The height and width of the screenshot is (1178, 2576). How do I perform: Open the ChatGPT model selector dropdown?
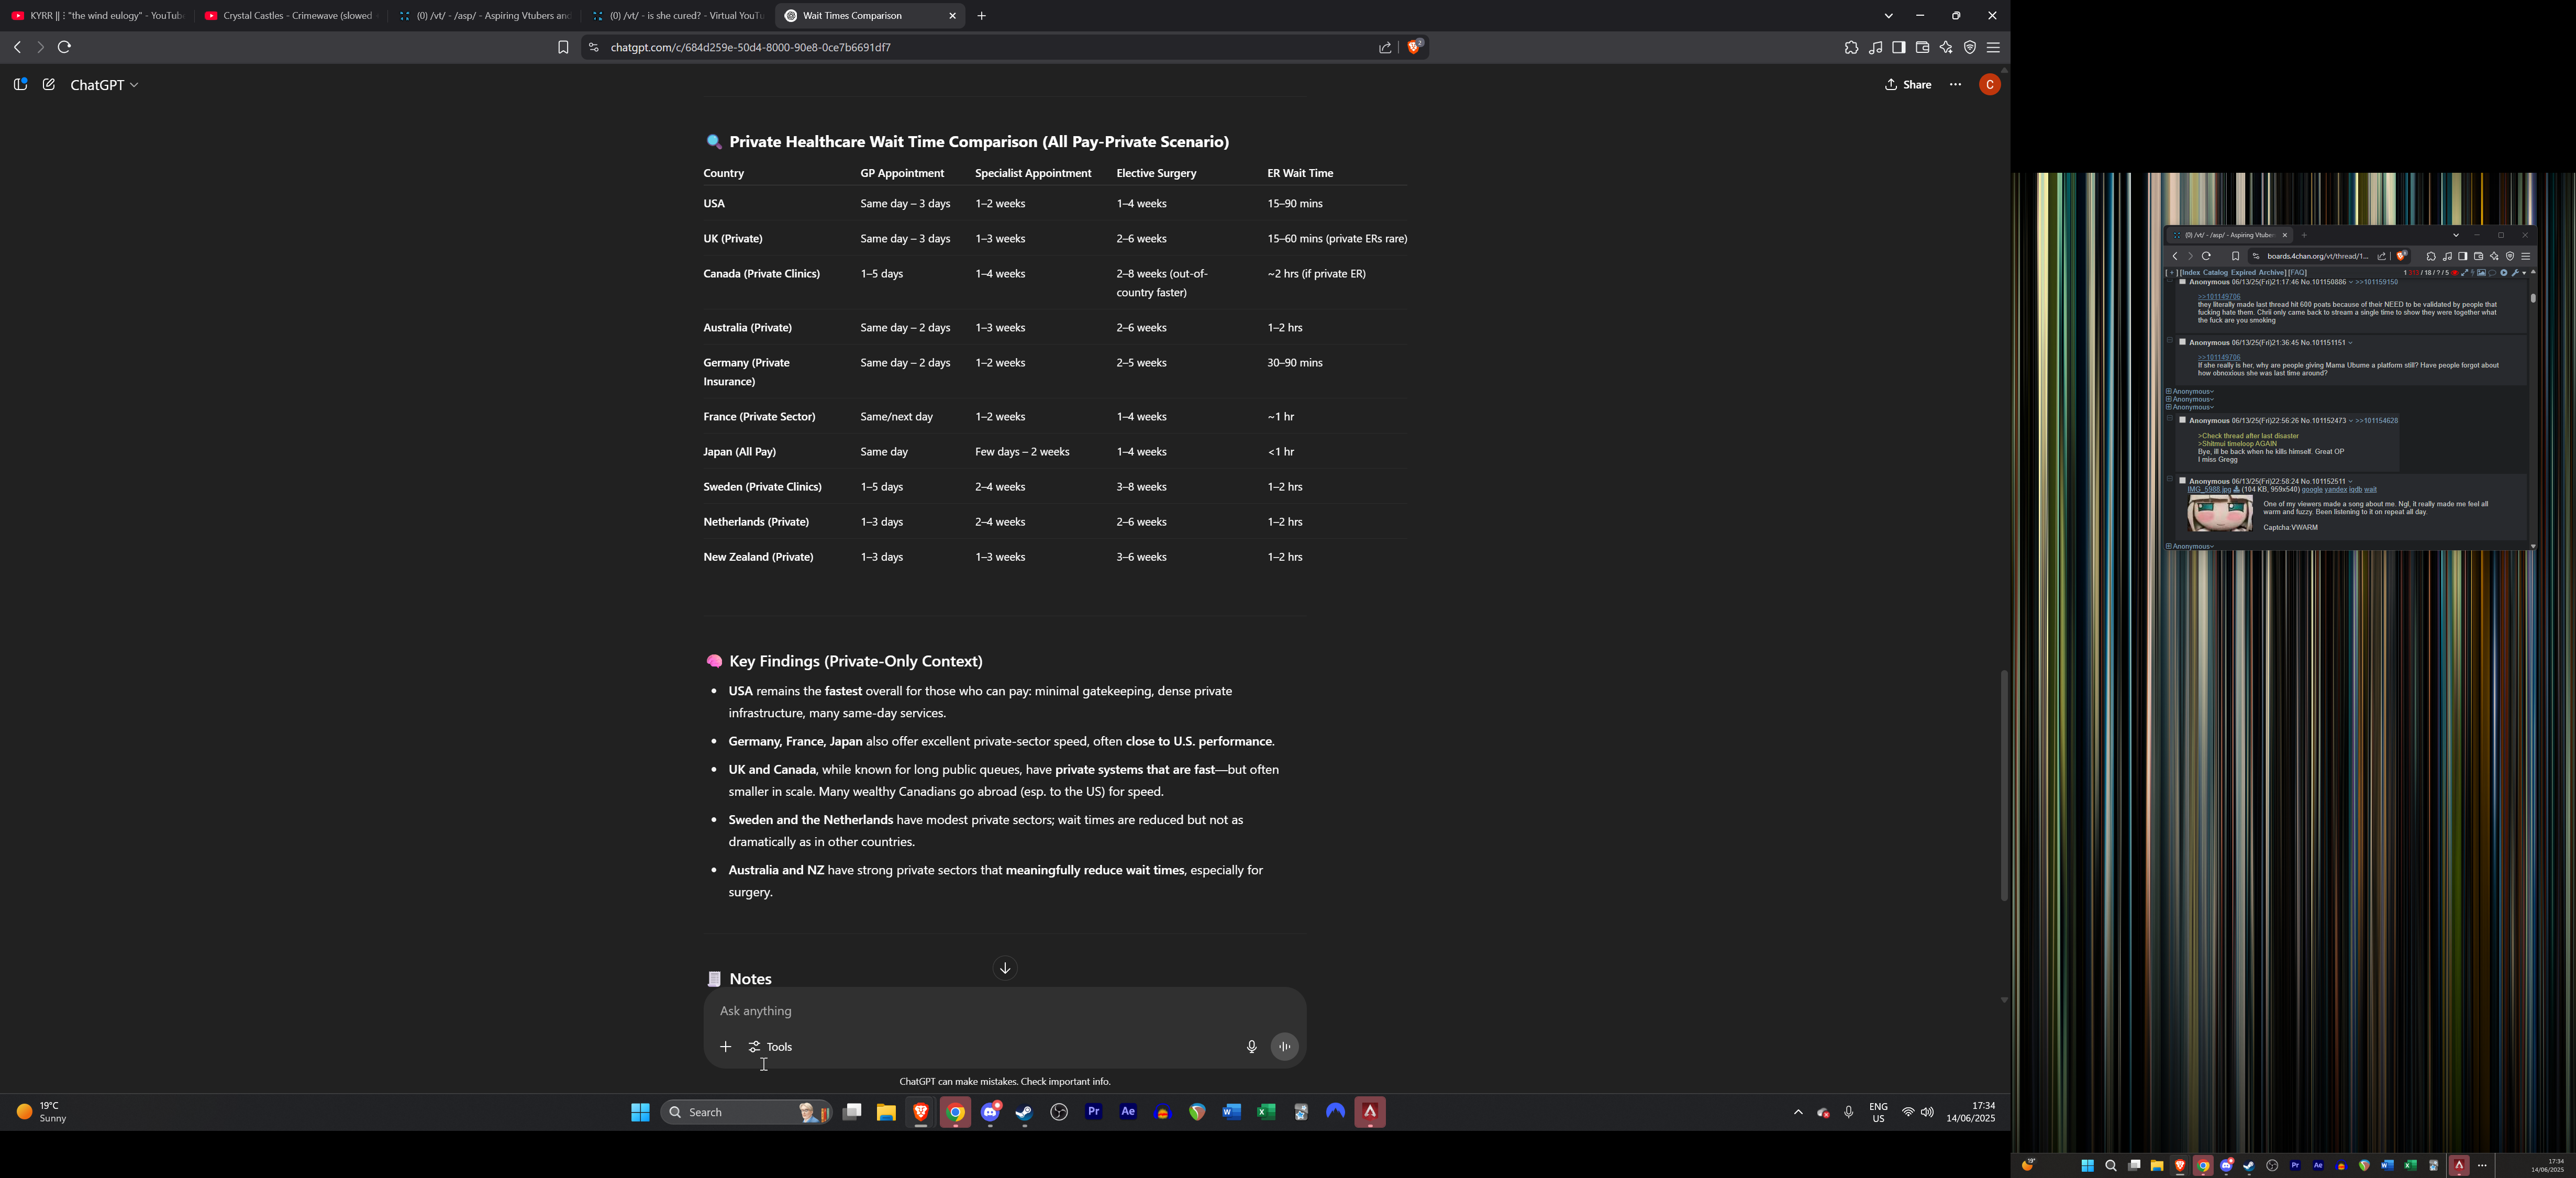105,85
